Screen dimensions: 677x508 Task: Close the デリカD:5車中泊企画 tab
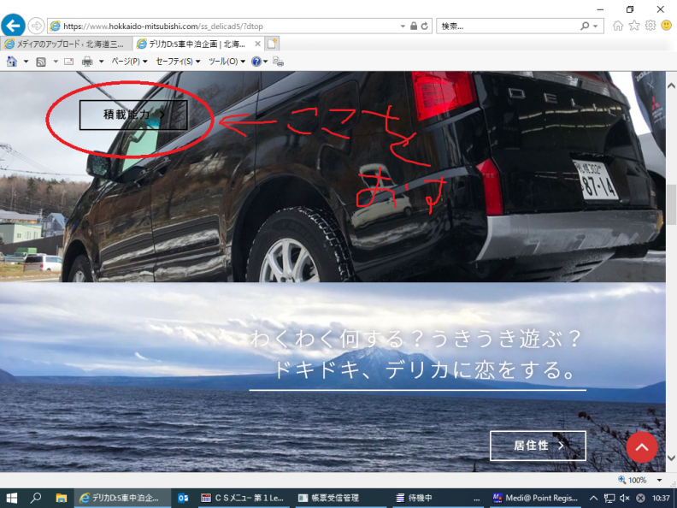pos(257,44)
